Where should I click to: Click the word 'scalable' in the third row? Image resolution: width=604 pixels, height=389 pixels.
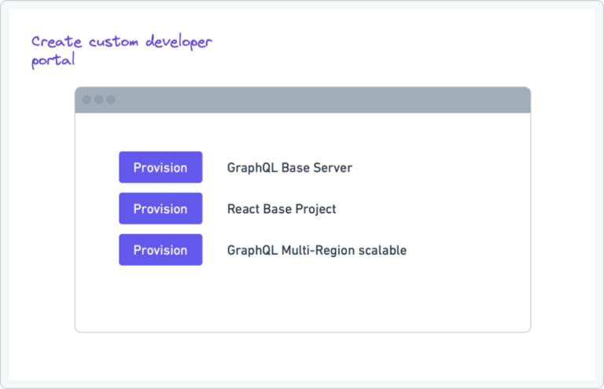point(381,250)
